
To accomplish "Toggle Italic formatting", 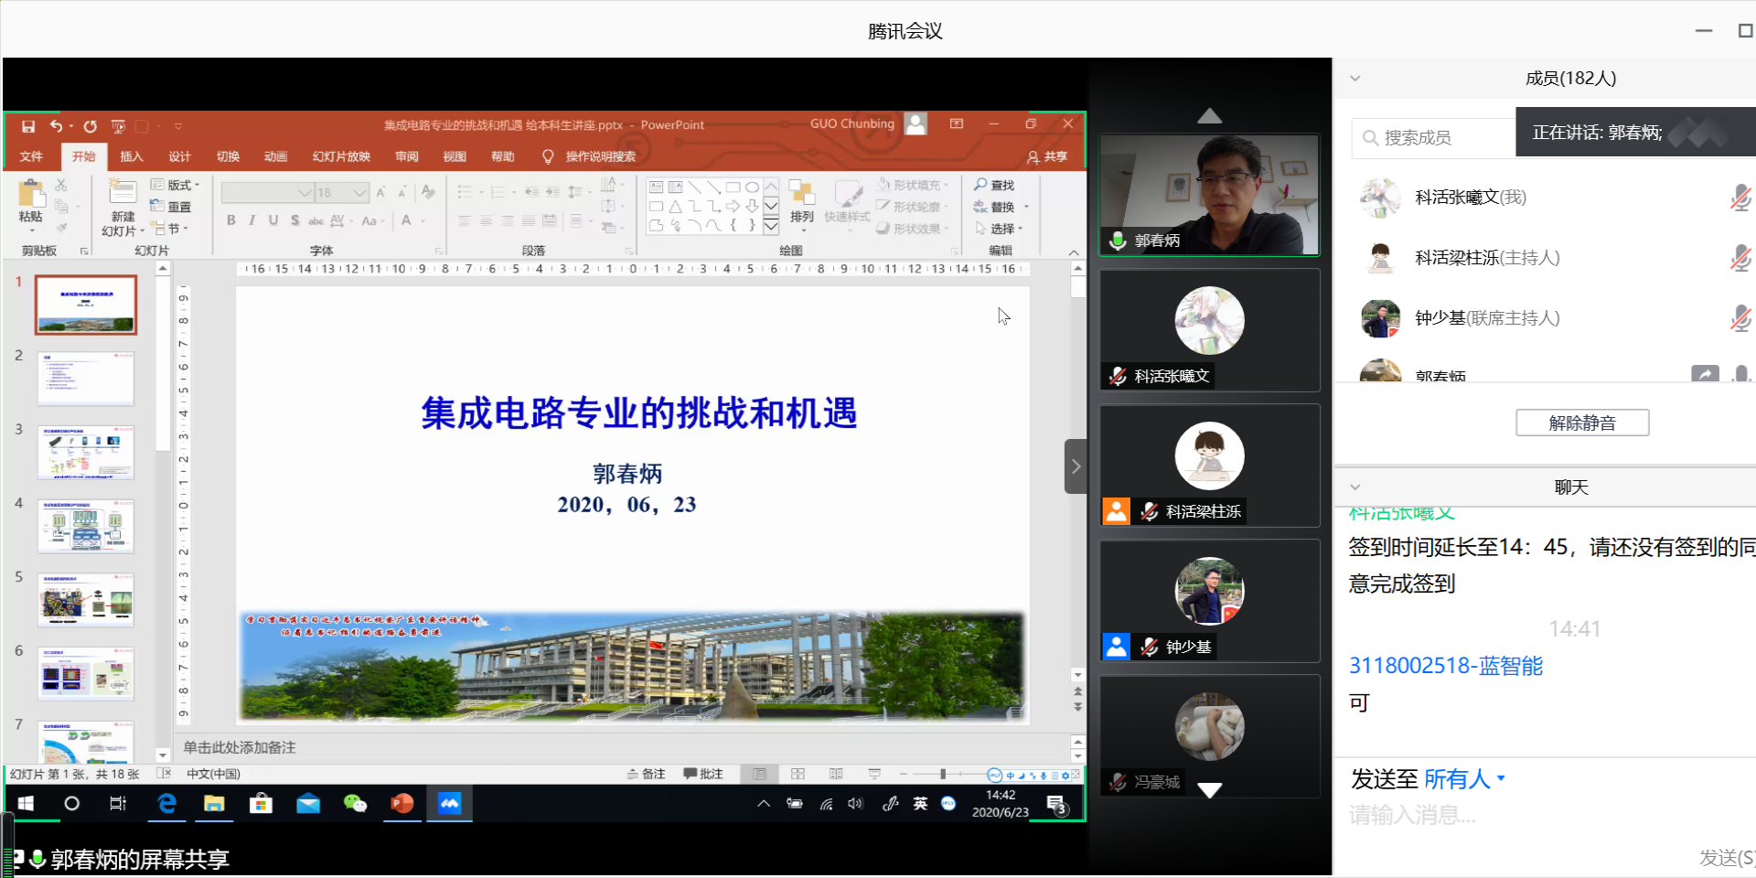I will 252,220.
